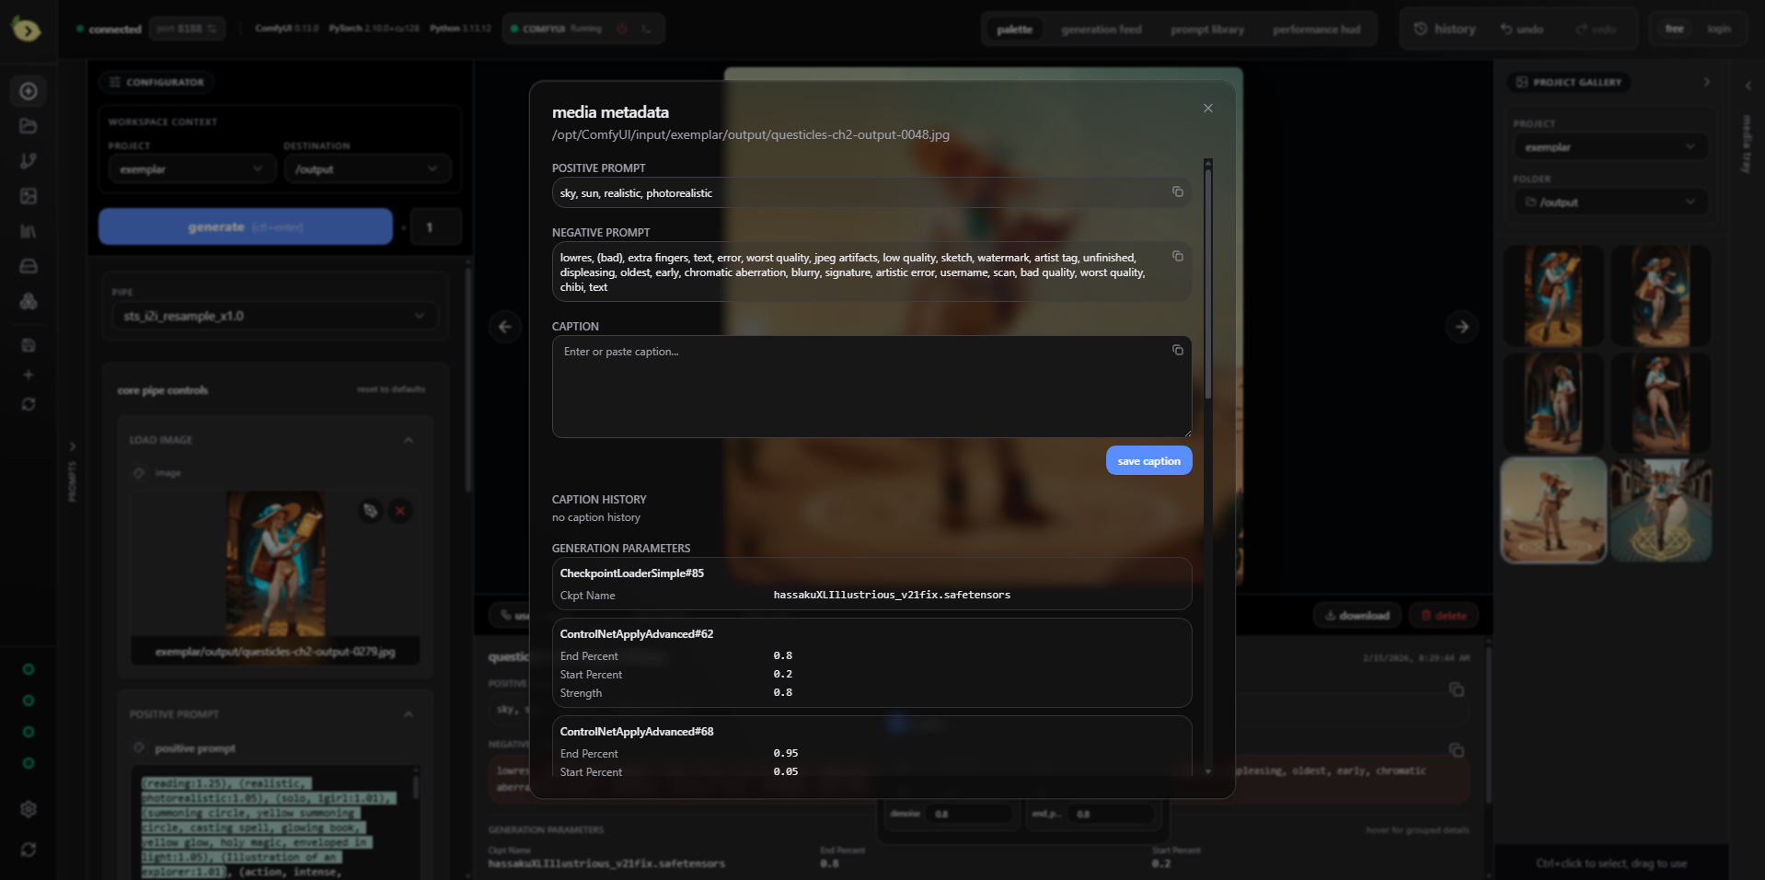Screen dimensions: 1765x880
Task: Click the refresh icon at the bottom of the sidebar
Action: tap(28, 850)
